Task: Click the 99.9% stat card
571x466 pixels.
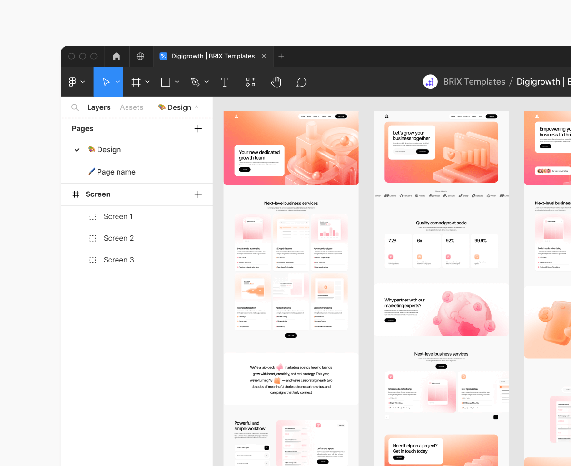Action: [484, 251]
